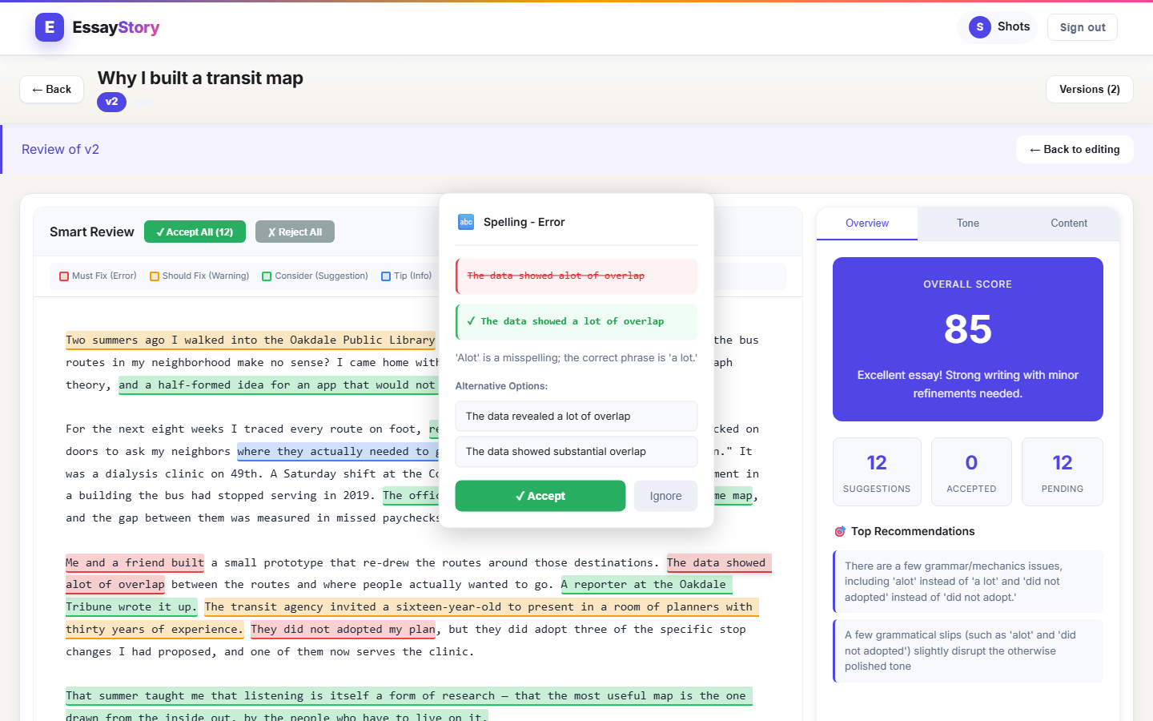Viewport: 1153px width, 721px height.
Task: Click the orange Should Fix legend square
Action: tap(155, 276)
